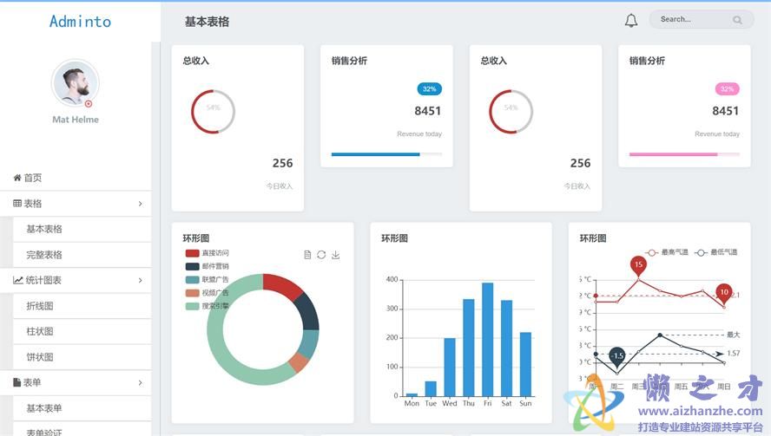Open the notification bell
771x436 pixels.
tap(631, 21)
